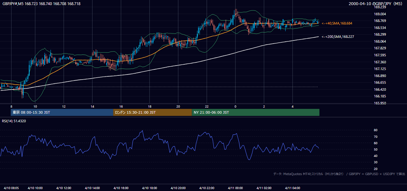Click price axis value 166.890
This screenshot has height=191, width=407.
point(380,76)
